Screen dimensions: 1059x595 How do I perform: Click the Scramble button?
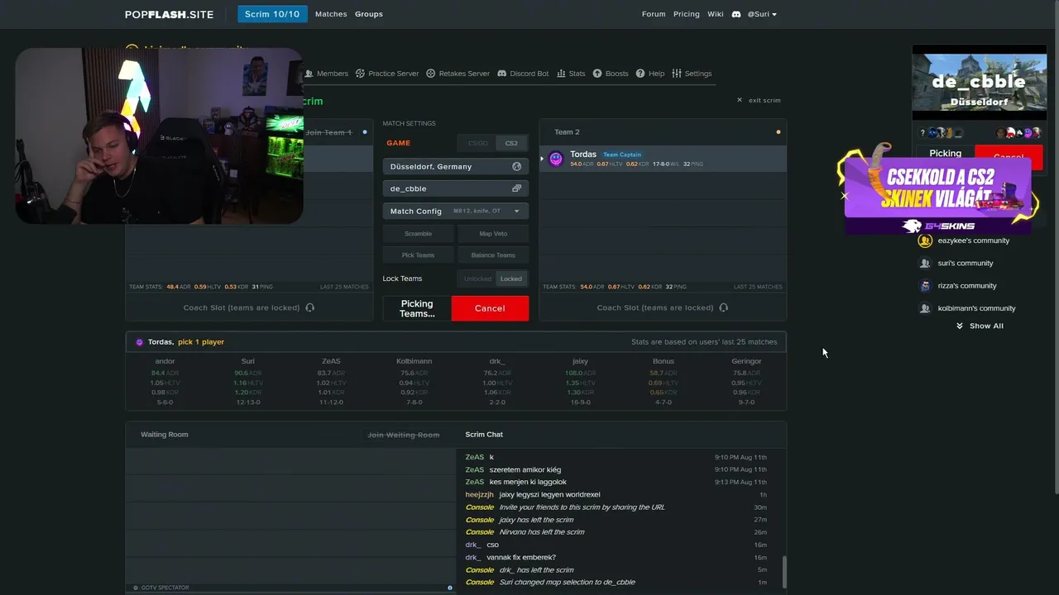418,234
